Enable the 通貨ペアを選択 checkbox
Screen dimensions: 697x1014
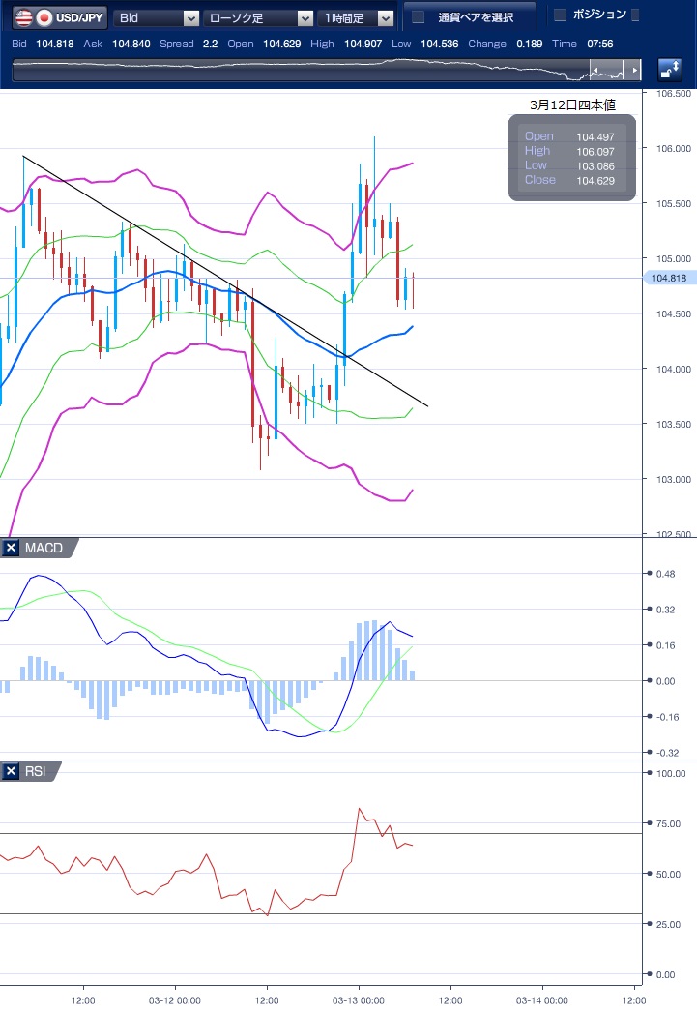point(419,17)
